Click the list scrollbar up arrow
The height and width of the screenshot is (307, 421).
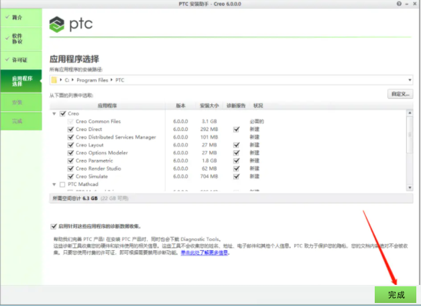click(x=410, y=113)
